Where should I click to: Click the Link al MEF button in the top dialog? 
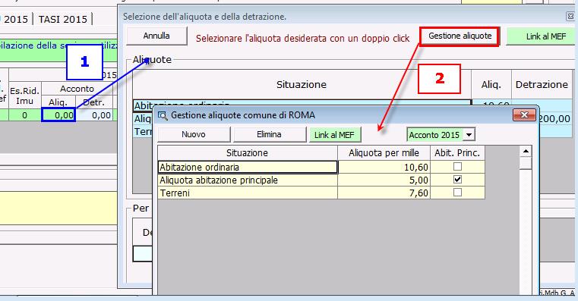541,36
